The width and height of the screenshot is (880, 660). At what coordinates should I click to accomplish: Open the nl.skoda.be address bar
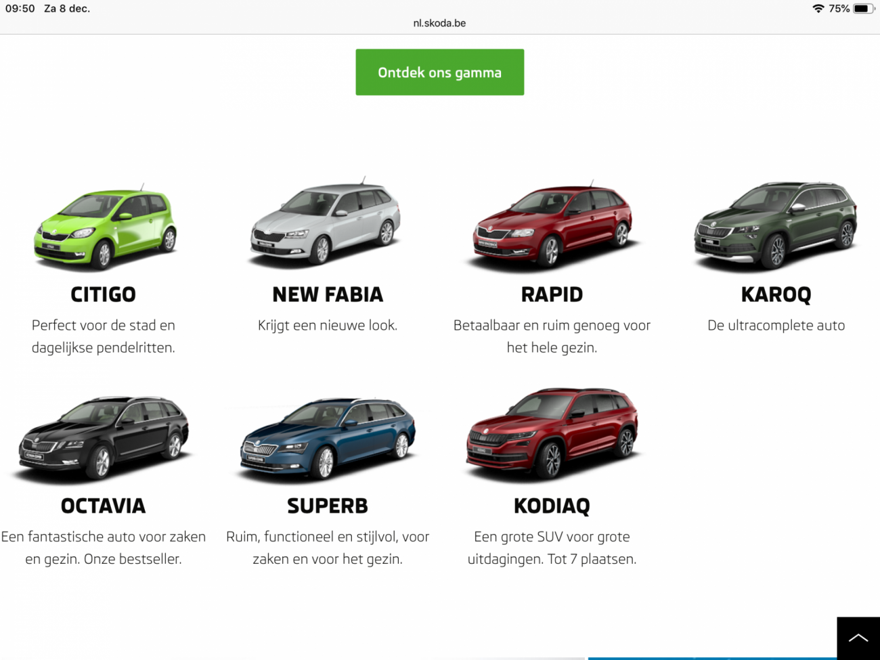click(x=440, y=23)
